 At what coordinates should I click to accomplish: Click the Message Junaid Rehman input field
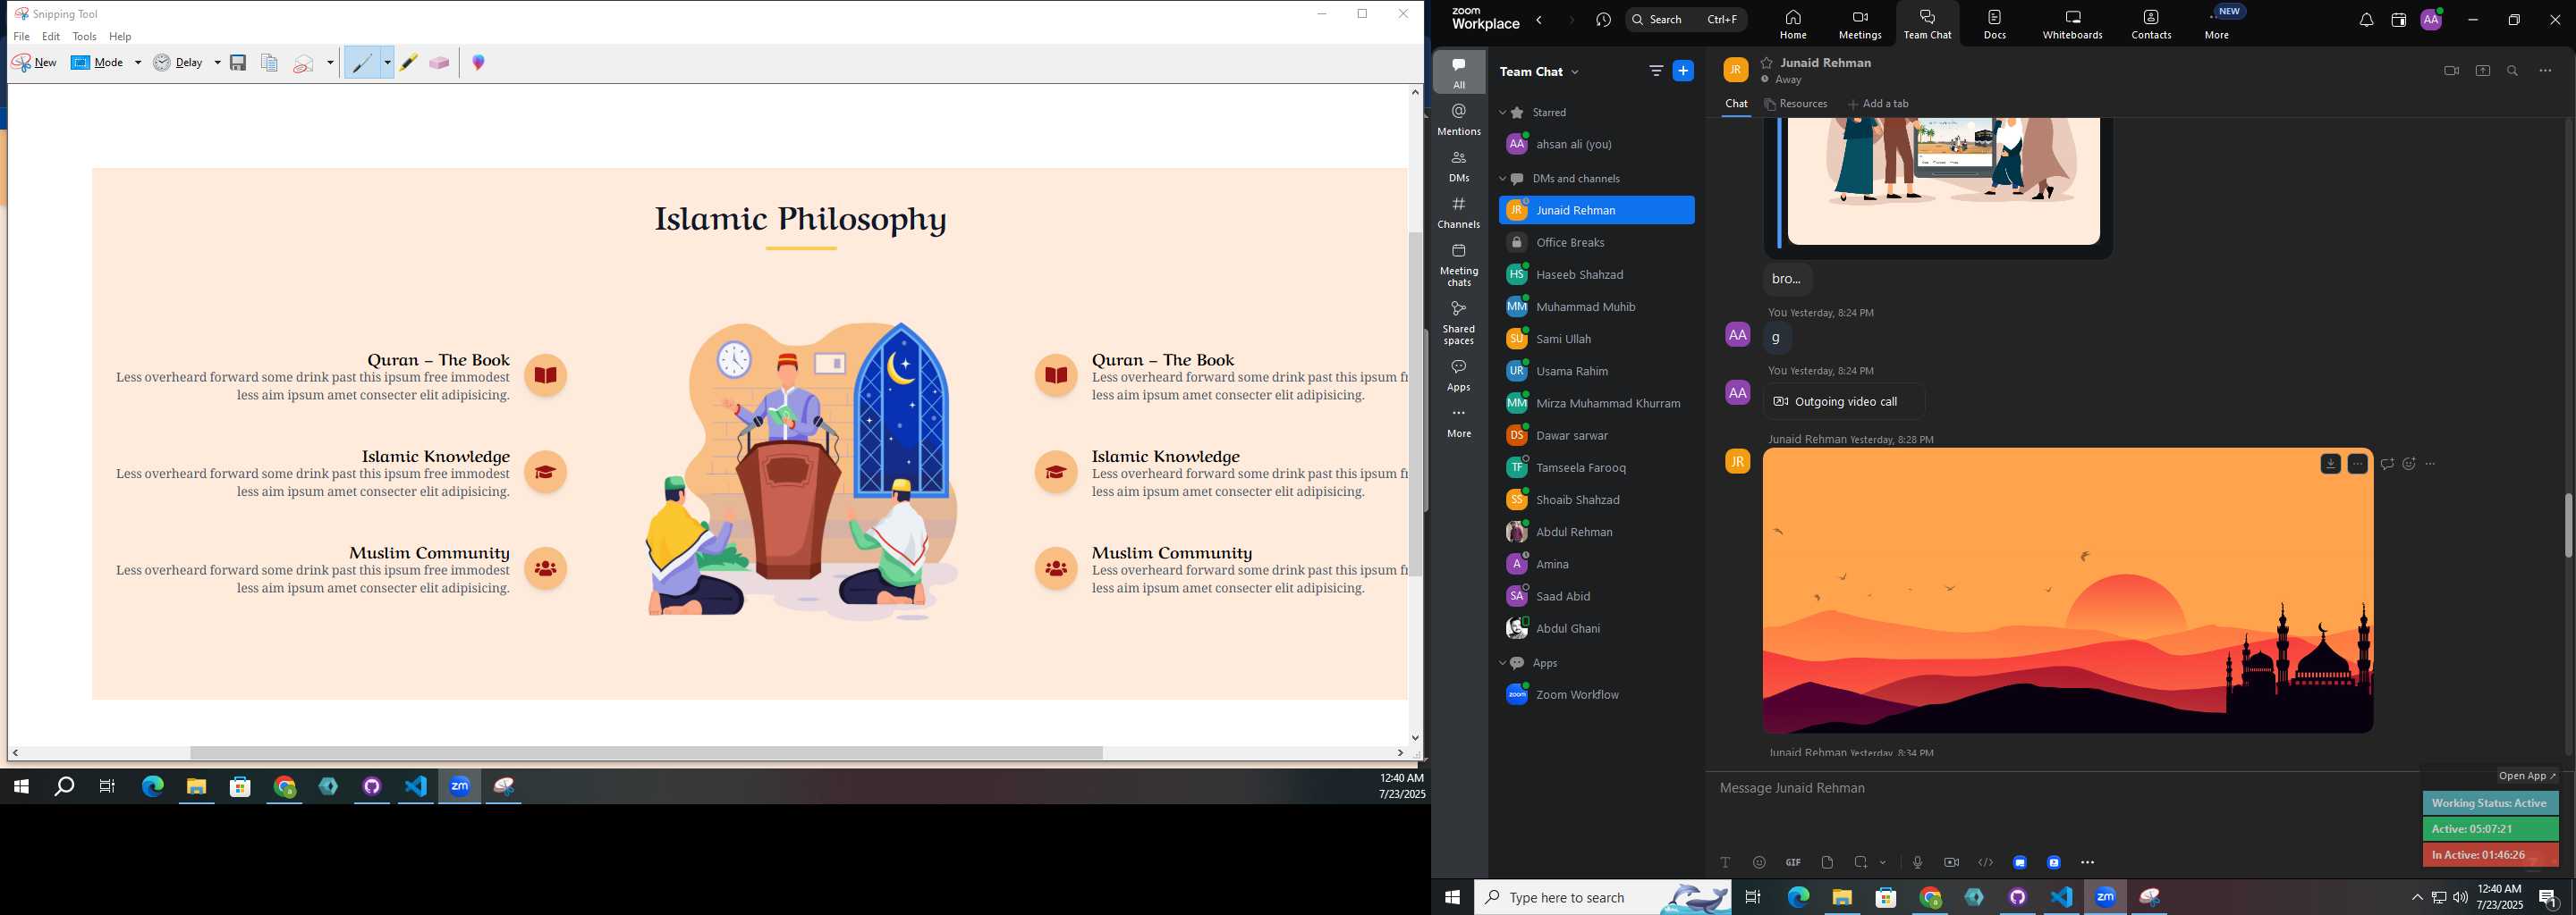click(2060, 789)
